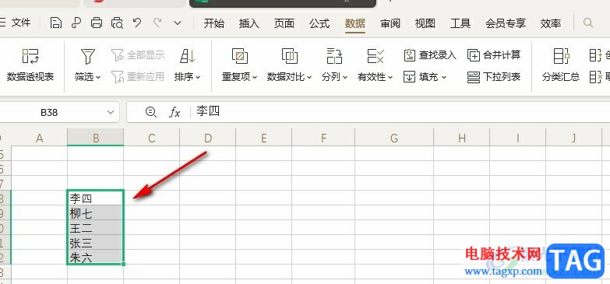Select column B header

click(96, 138)
